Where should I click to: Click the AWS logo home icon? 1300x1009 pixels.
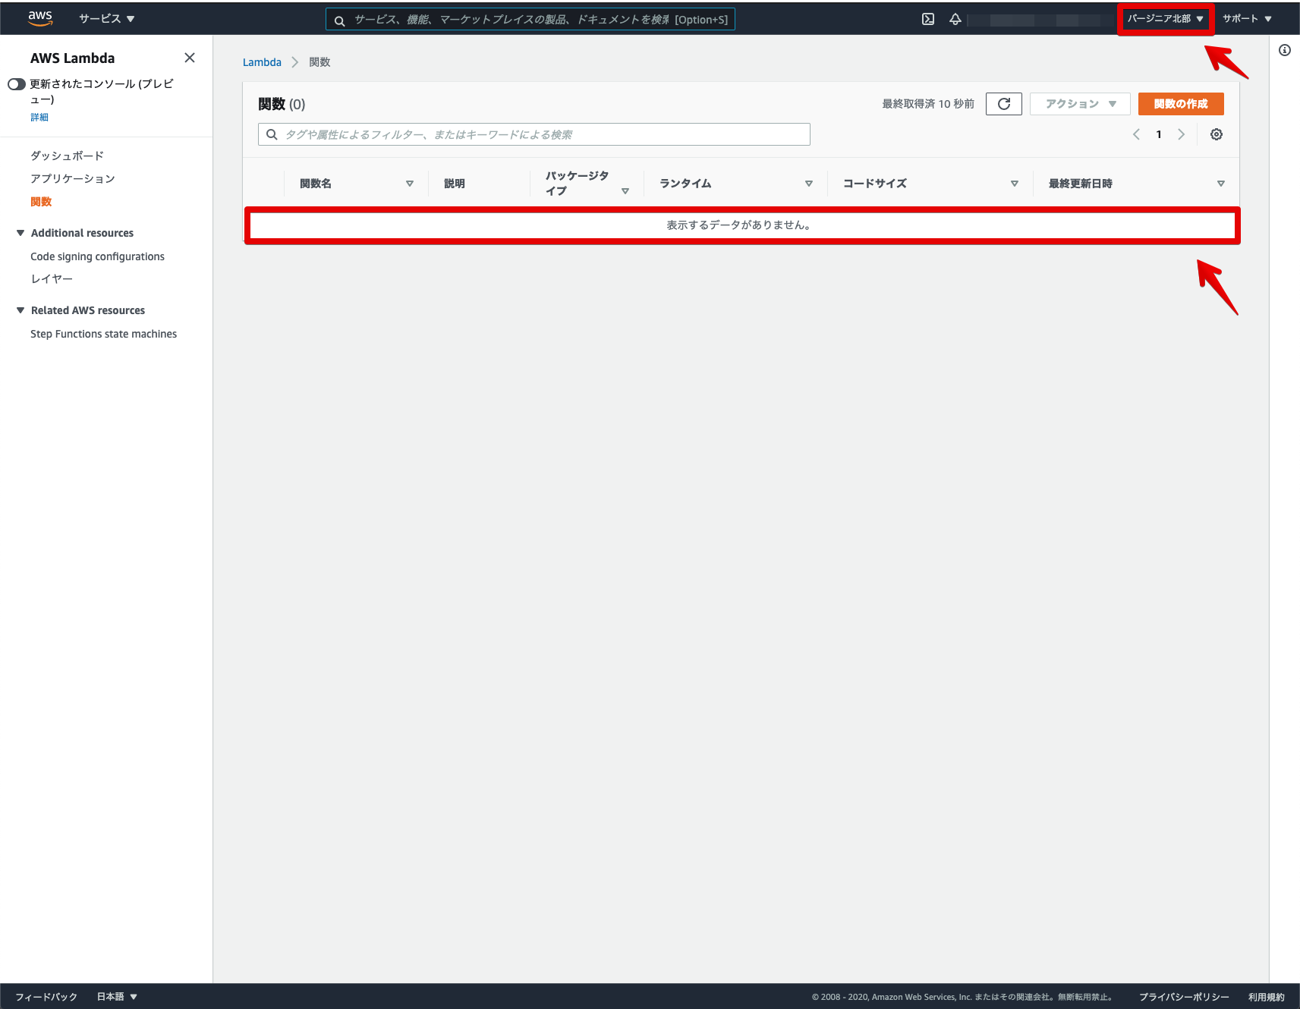(x=40, y=18)
